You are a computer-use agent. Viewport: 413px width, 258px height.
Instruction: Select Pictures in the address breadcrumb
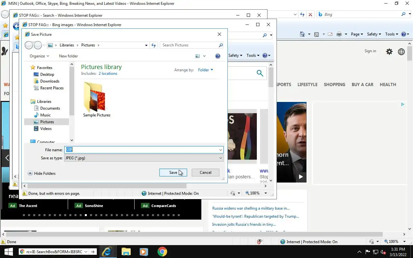[88, 45]
